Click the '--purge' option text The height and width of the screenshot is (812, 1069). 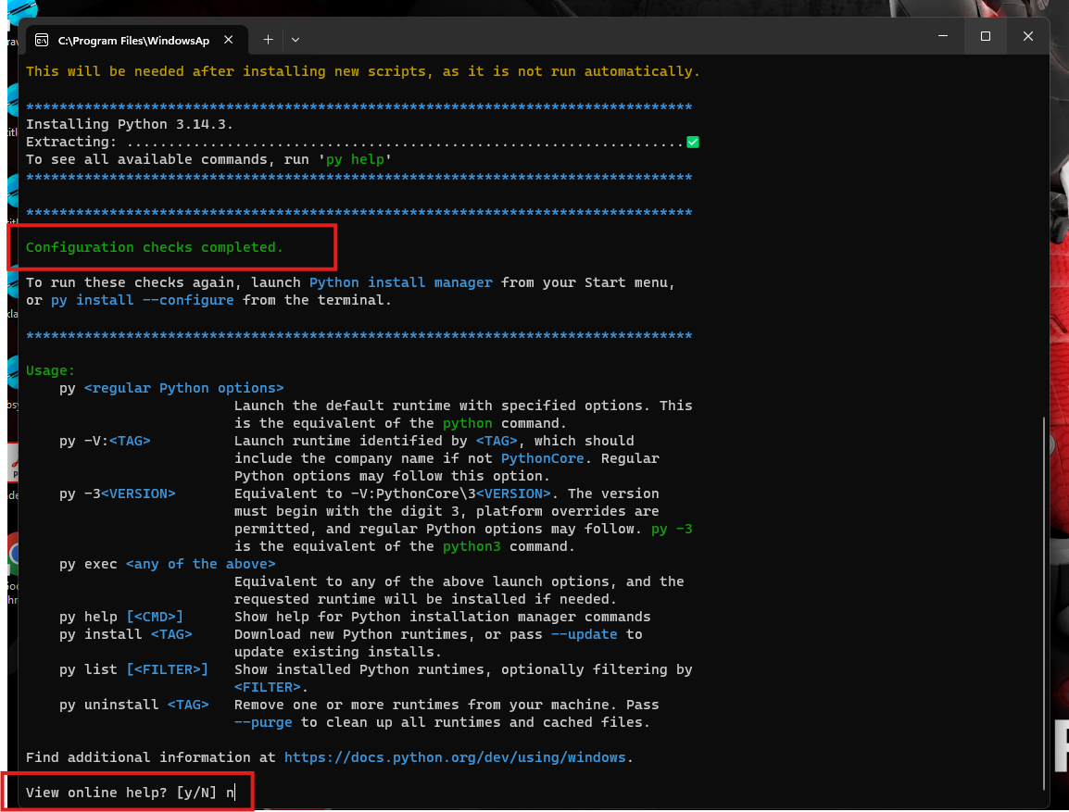tap(263, 723)
